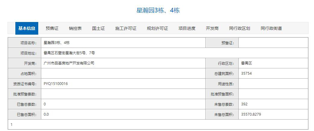The height and width of the screenshot is (131, 314).
Task: Click the project name cell value 星瀚园3栋、4栋
Action: click(x=57, y=43)
